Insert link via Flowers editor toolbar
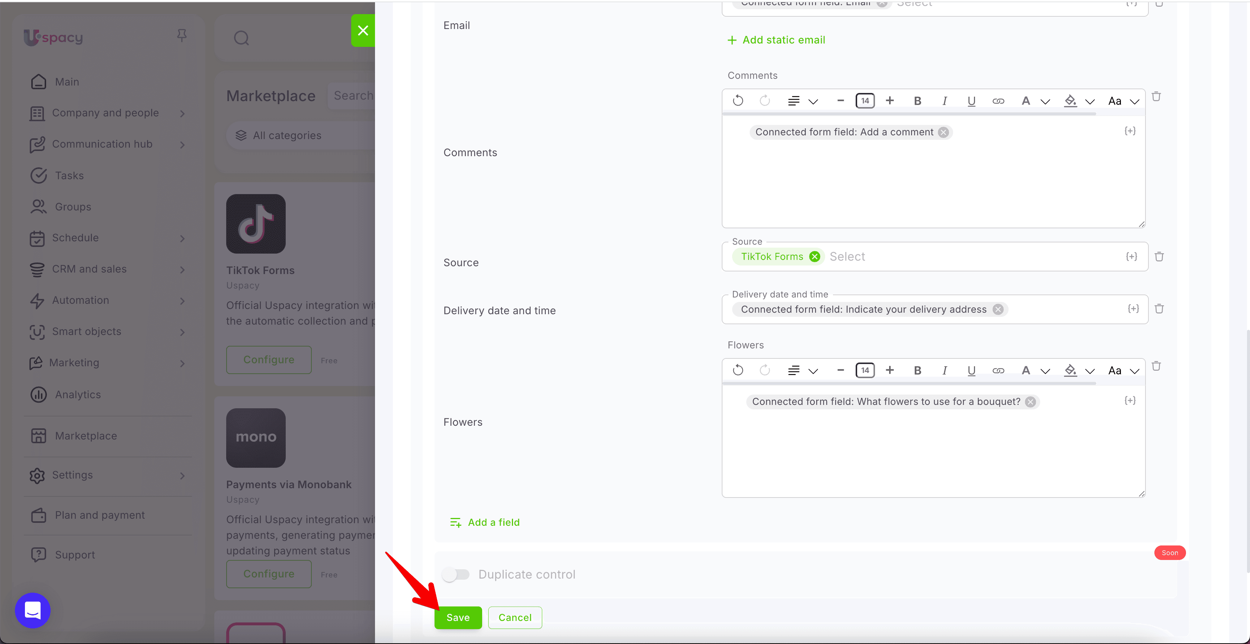The image size is (1250, 644). [998, 370]
